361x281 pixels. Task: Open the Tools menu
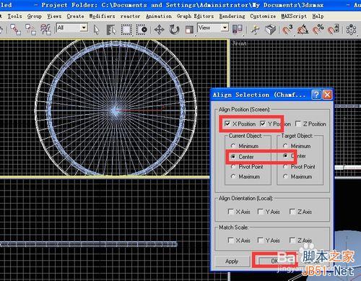pos(14,16)
